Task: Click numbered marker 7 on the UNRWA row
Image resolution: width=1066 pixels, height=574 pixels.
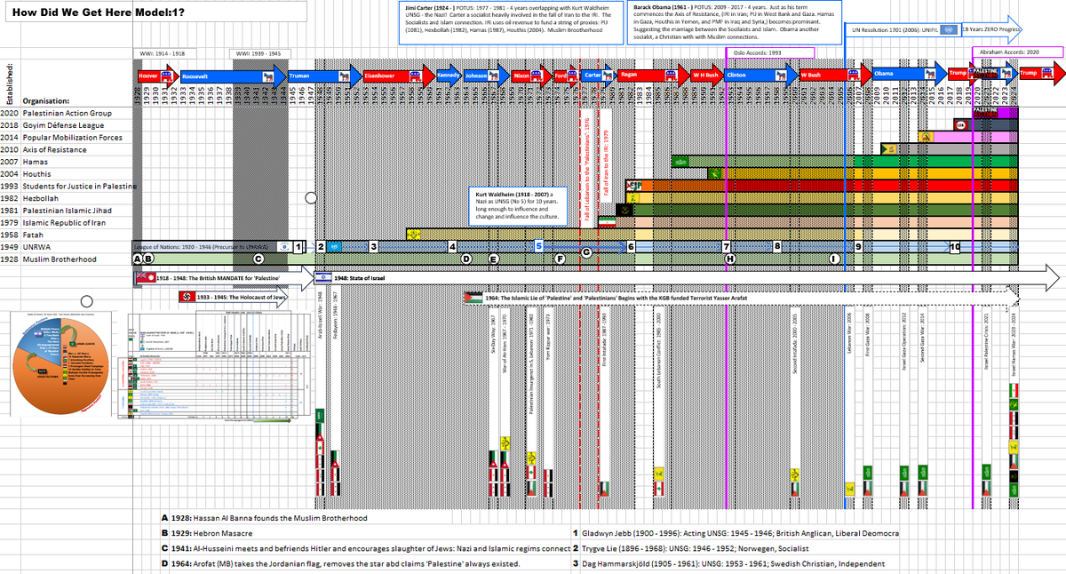Action: [x=727, y=246]
